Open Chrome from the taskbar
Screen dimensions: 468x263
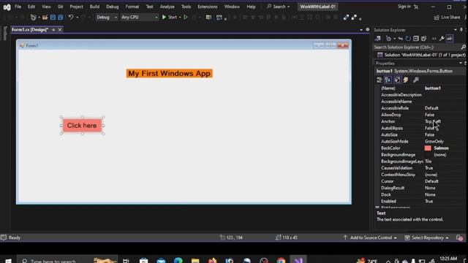(x=281, y=261)
